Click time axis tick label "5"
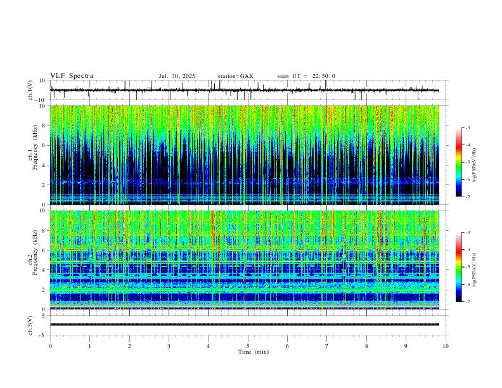The height and width of the screenshot is (388, 502). [248, 346]
